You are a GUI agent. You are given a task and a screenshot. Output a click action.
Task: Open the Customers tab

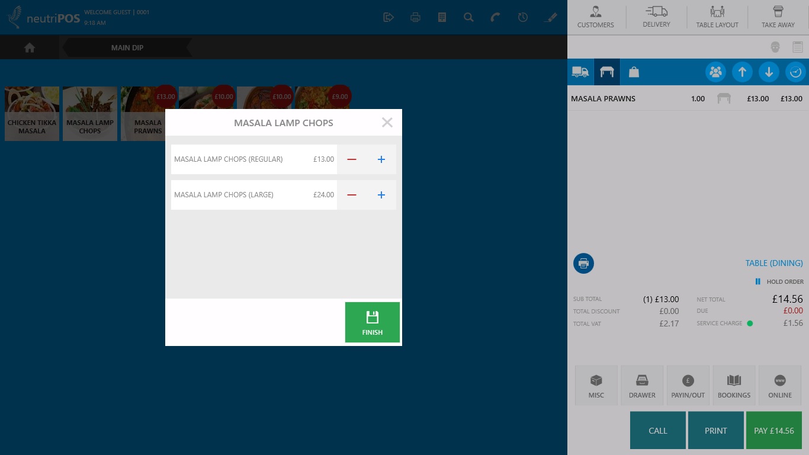pos(596,17)
